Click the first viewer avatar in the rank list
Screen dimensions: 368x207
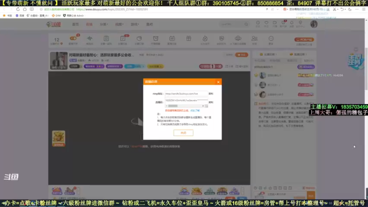click(x=262, y=75)
